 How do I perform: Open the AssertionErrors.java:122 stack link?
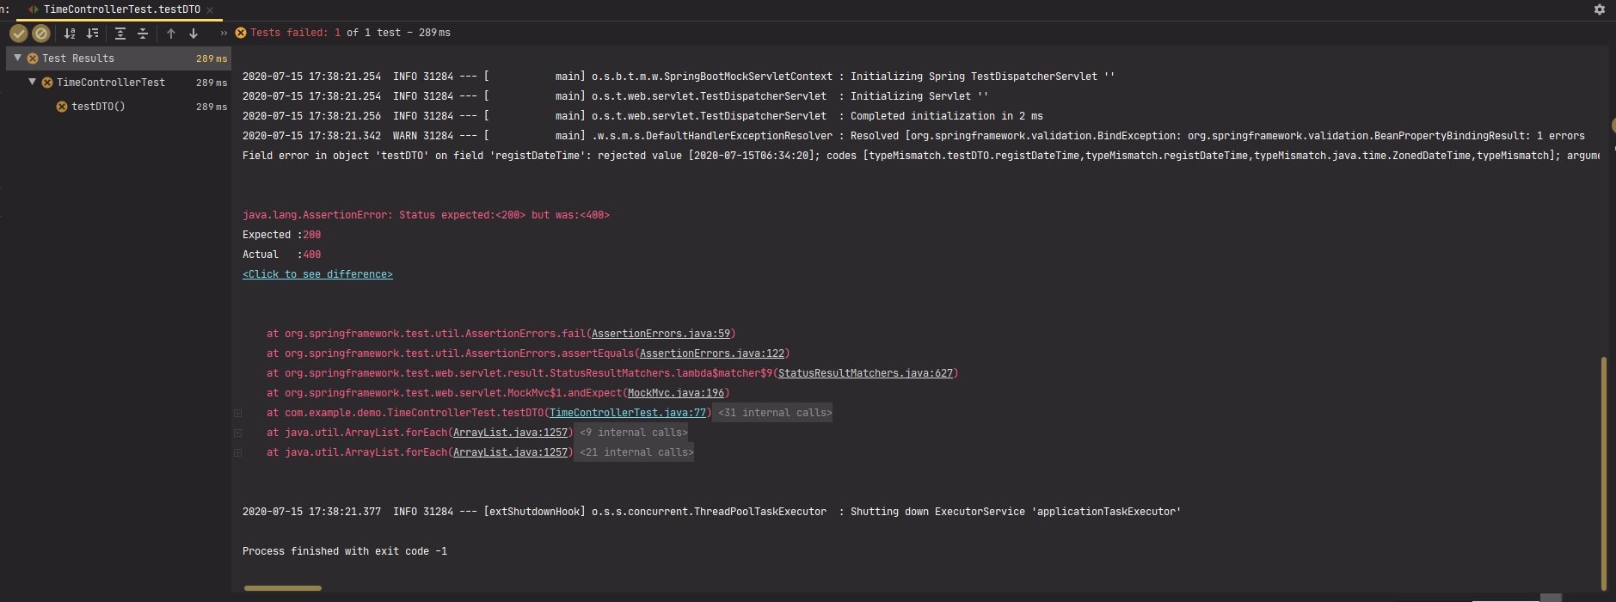[x=712, y=353]
